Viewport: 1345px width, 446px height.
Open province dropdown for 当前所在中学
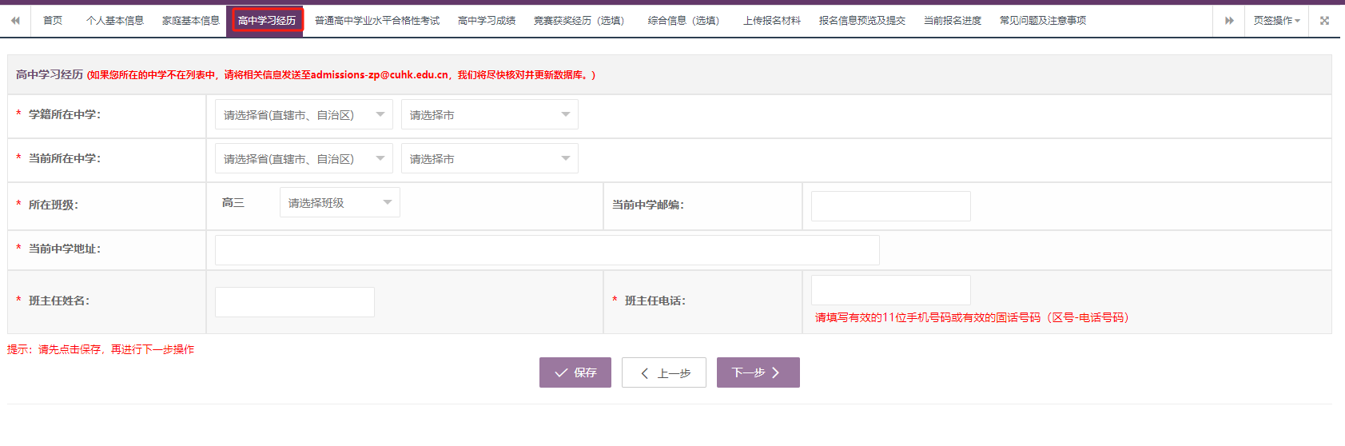(304, 159)
